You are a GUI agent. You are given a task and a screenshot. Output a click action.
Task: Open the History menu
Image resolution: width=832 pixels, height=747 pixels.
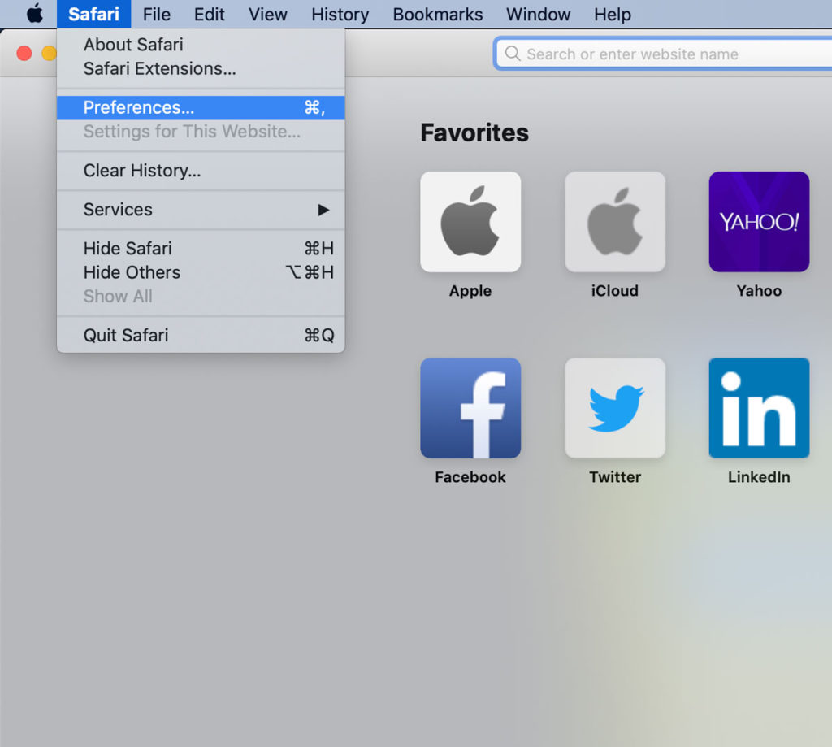coord(340,14)
